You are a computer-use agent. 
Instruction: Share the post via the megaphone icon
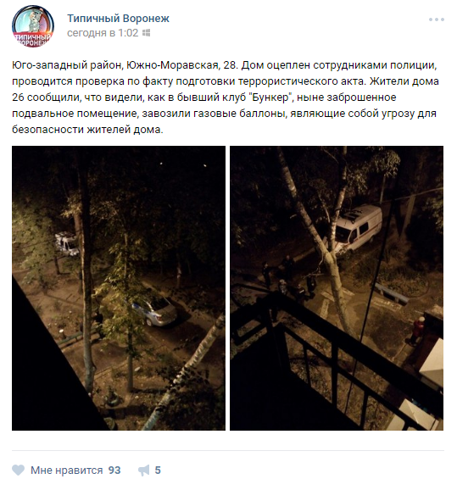(144, 471)
